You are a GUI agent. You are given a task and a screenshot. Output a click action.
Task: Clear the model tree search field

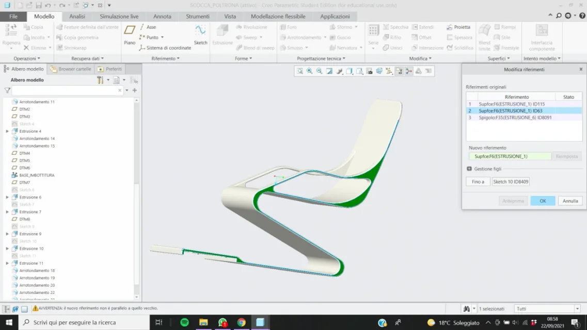[120, 90]
